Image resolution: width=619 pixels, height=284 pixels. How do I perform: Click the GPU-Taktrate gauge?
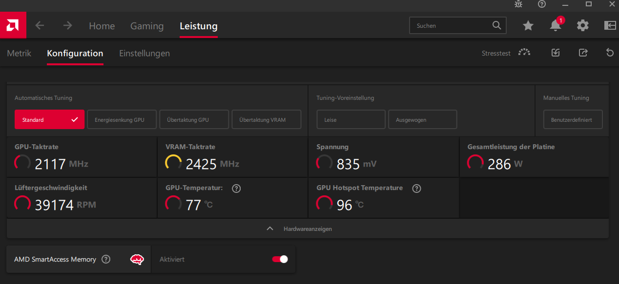coord(22,163)
